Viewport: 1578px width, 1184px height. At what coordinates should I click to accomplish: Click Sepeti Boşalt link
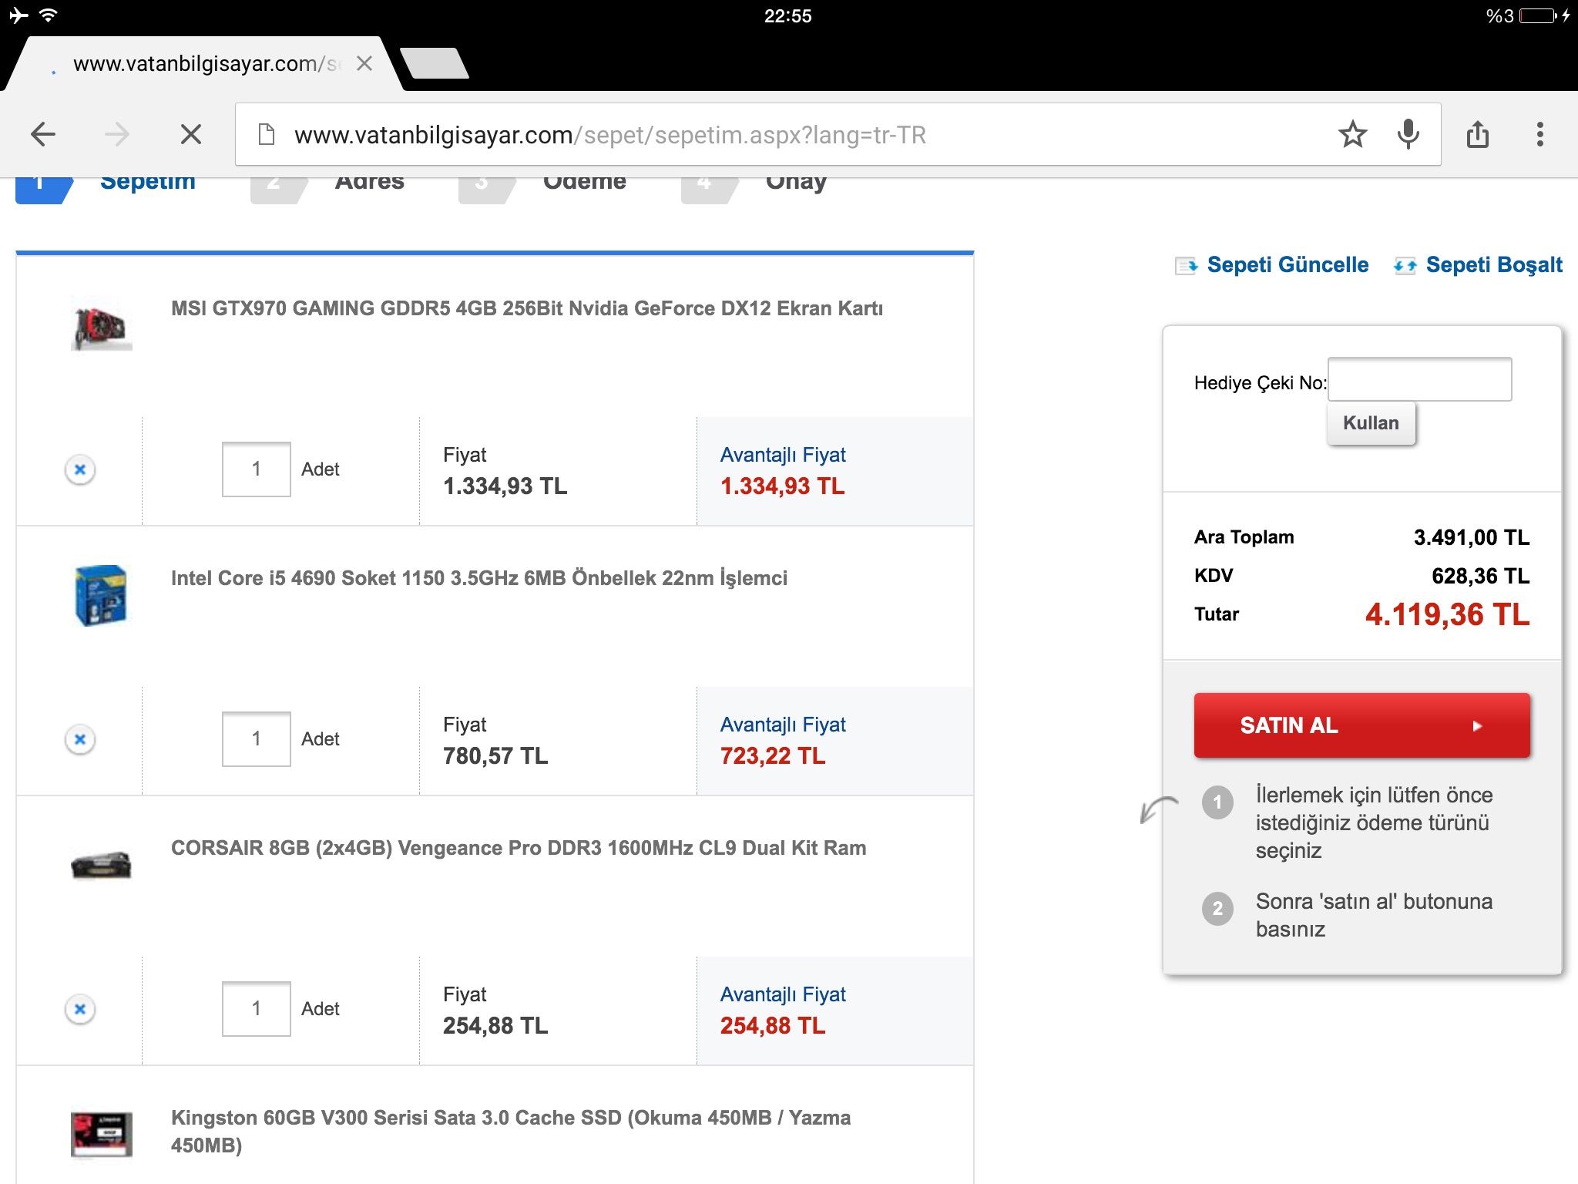point(1493,265)
